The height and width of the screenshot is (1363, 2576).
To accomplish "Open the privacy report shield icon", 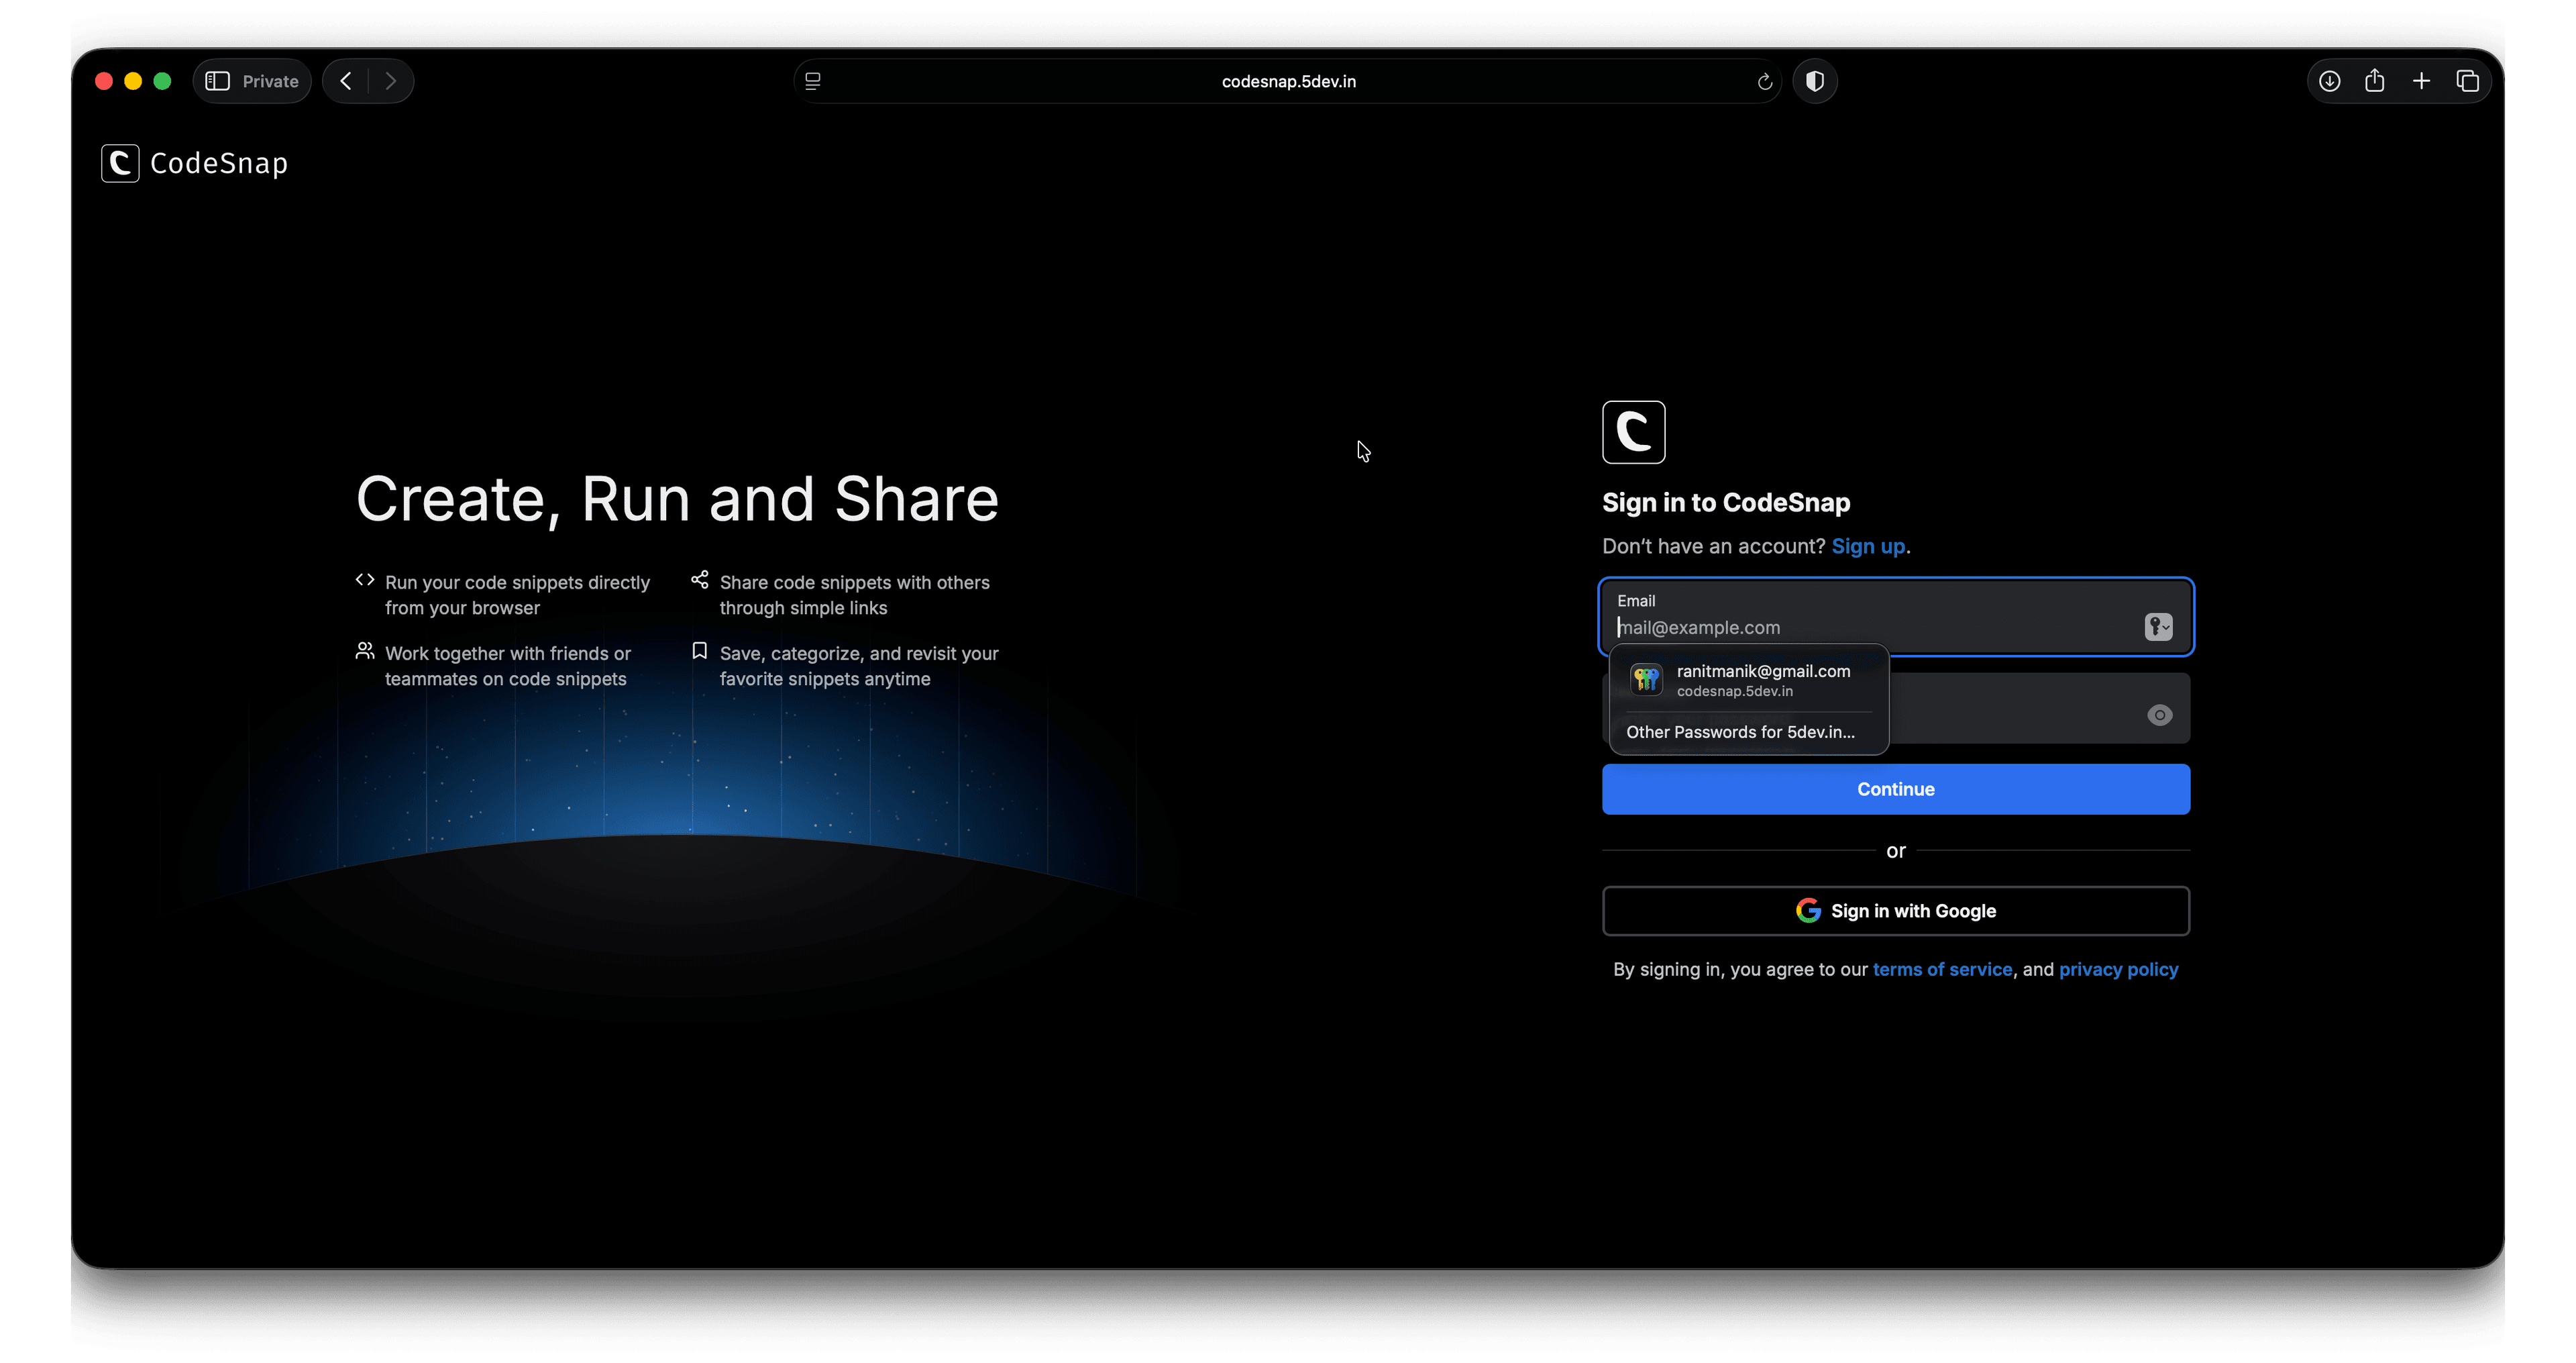I will coord(1815,81).
